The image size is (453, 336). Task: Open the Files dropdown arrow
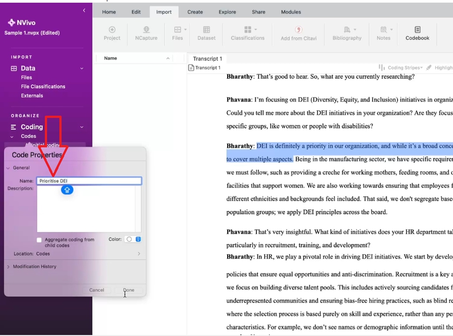click(185, 30)
